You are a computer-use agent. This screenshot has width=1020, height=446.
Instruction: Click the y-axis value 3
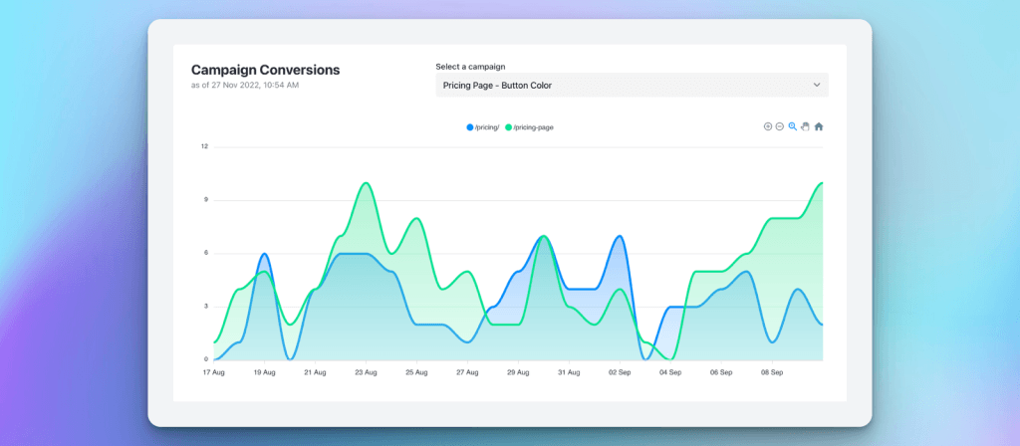[x=205, y=307]
